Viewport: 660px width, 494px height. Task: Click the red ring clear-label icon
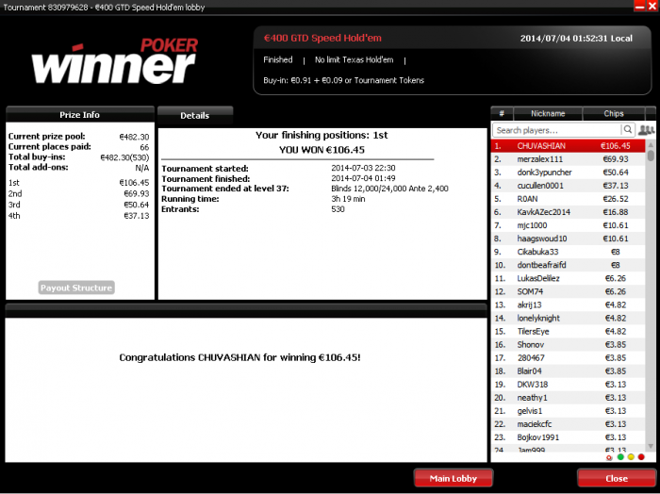point(609,457)
